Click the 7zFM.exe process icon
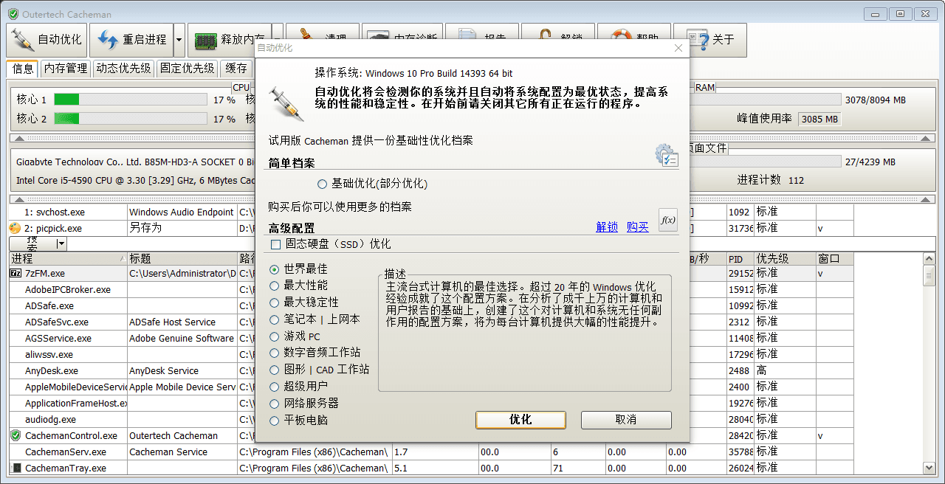Image resolution: width=945 pixels, height=484 pixels. point(16,273)
